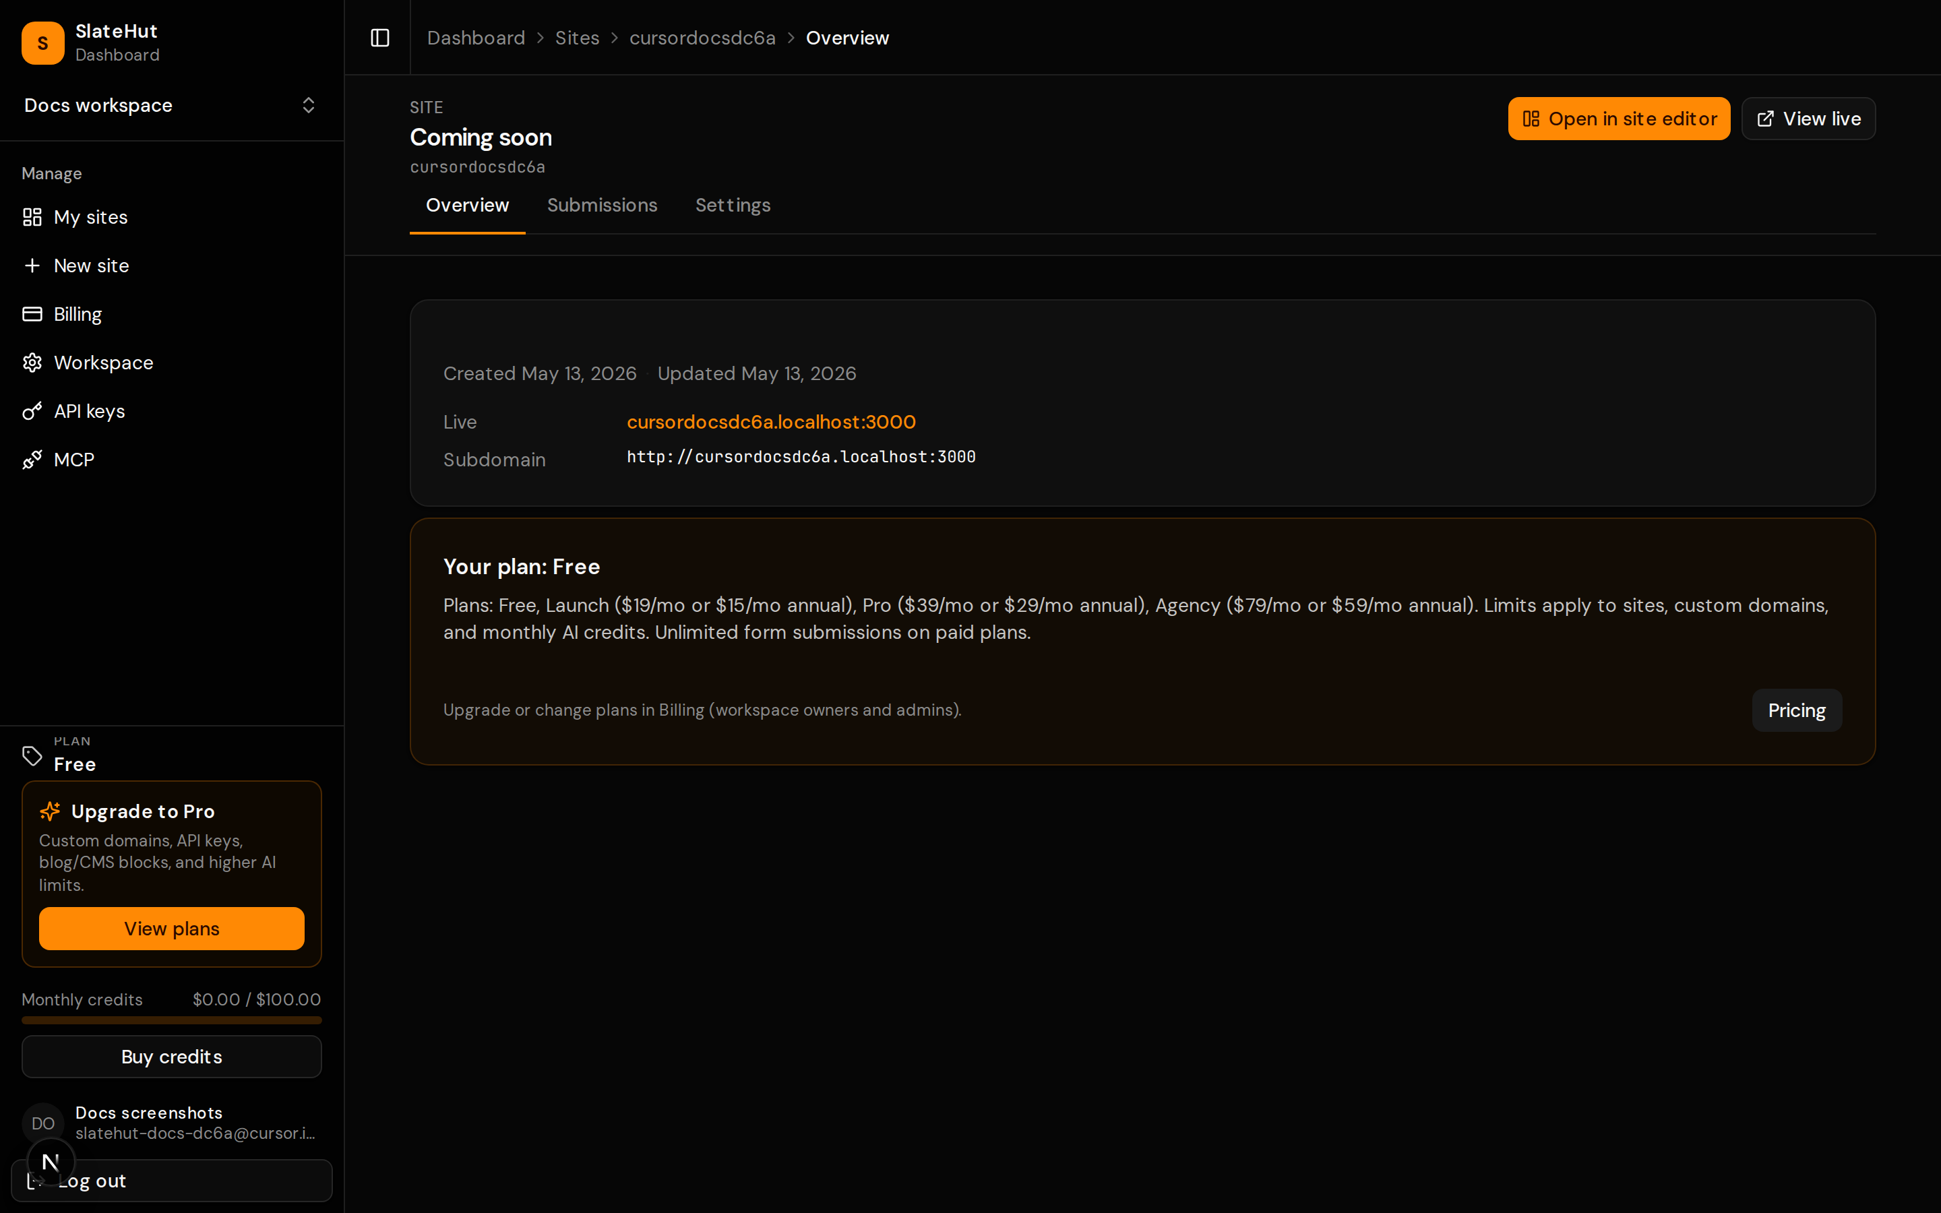The image size is (1941, 1213).
Task: Click the Monthly credits progress bar
Action: (172, 1020)
